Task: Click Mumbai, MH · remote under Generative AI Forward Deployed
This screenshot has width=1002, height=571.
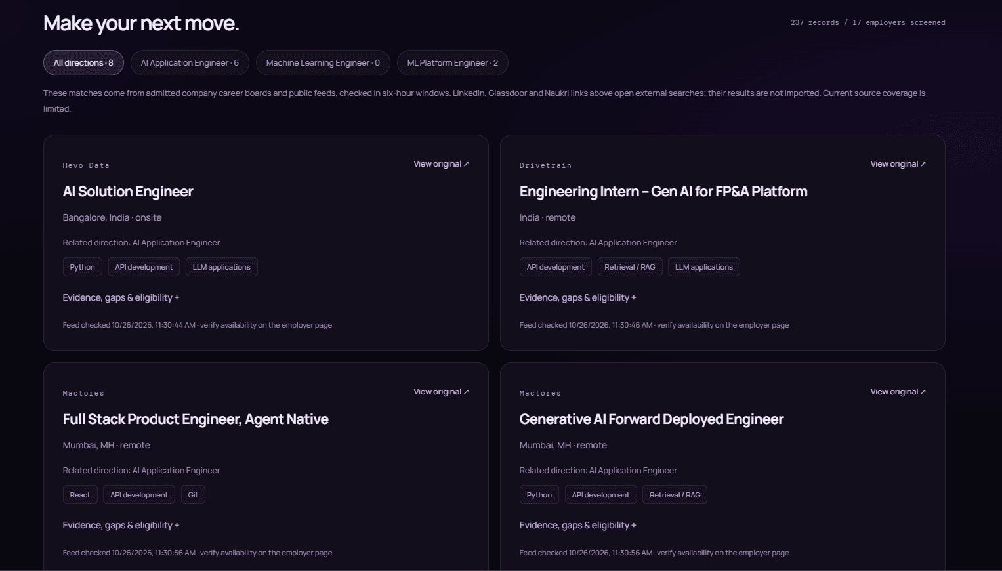Action: click(x=563, y=445)
